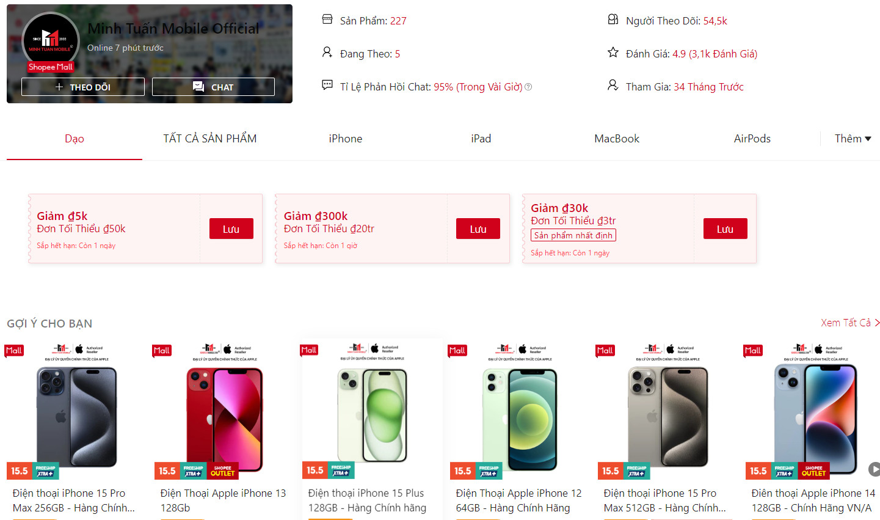Open the Sản phẩm nhất định tag link
This screenshot has height=520, width=880.
coord(573,235)
